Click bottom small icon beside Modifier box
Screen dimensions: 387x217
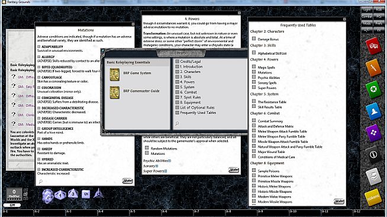(25, 198)
